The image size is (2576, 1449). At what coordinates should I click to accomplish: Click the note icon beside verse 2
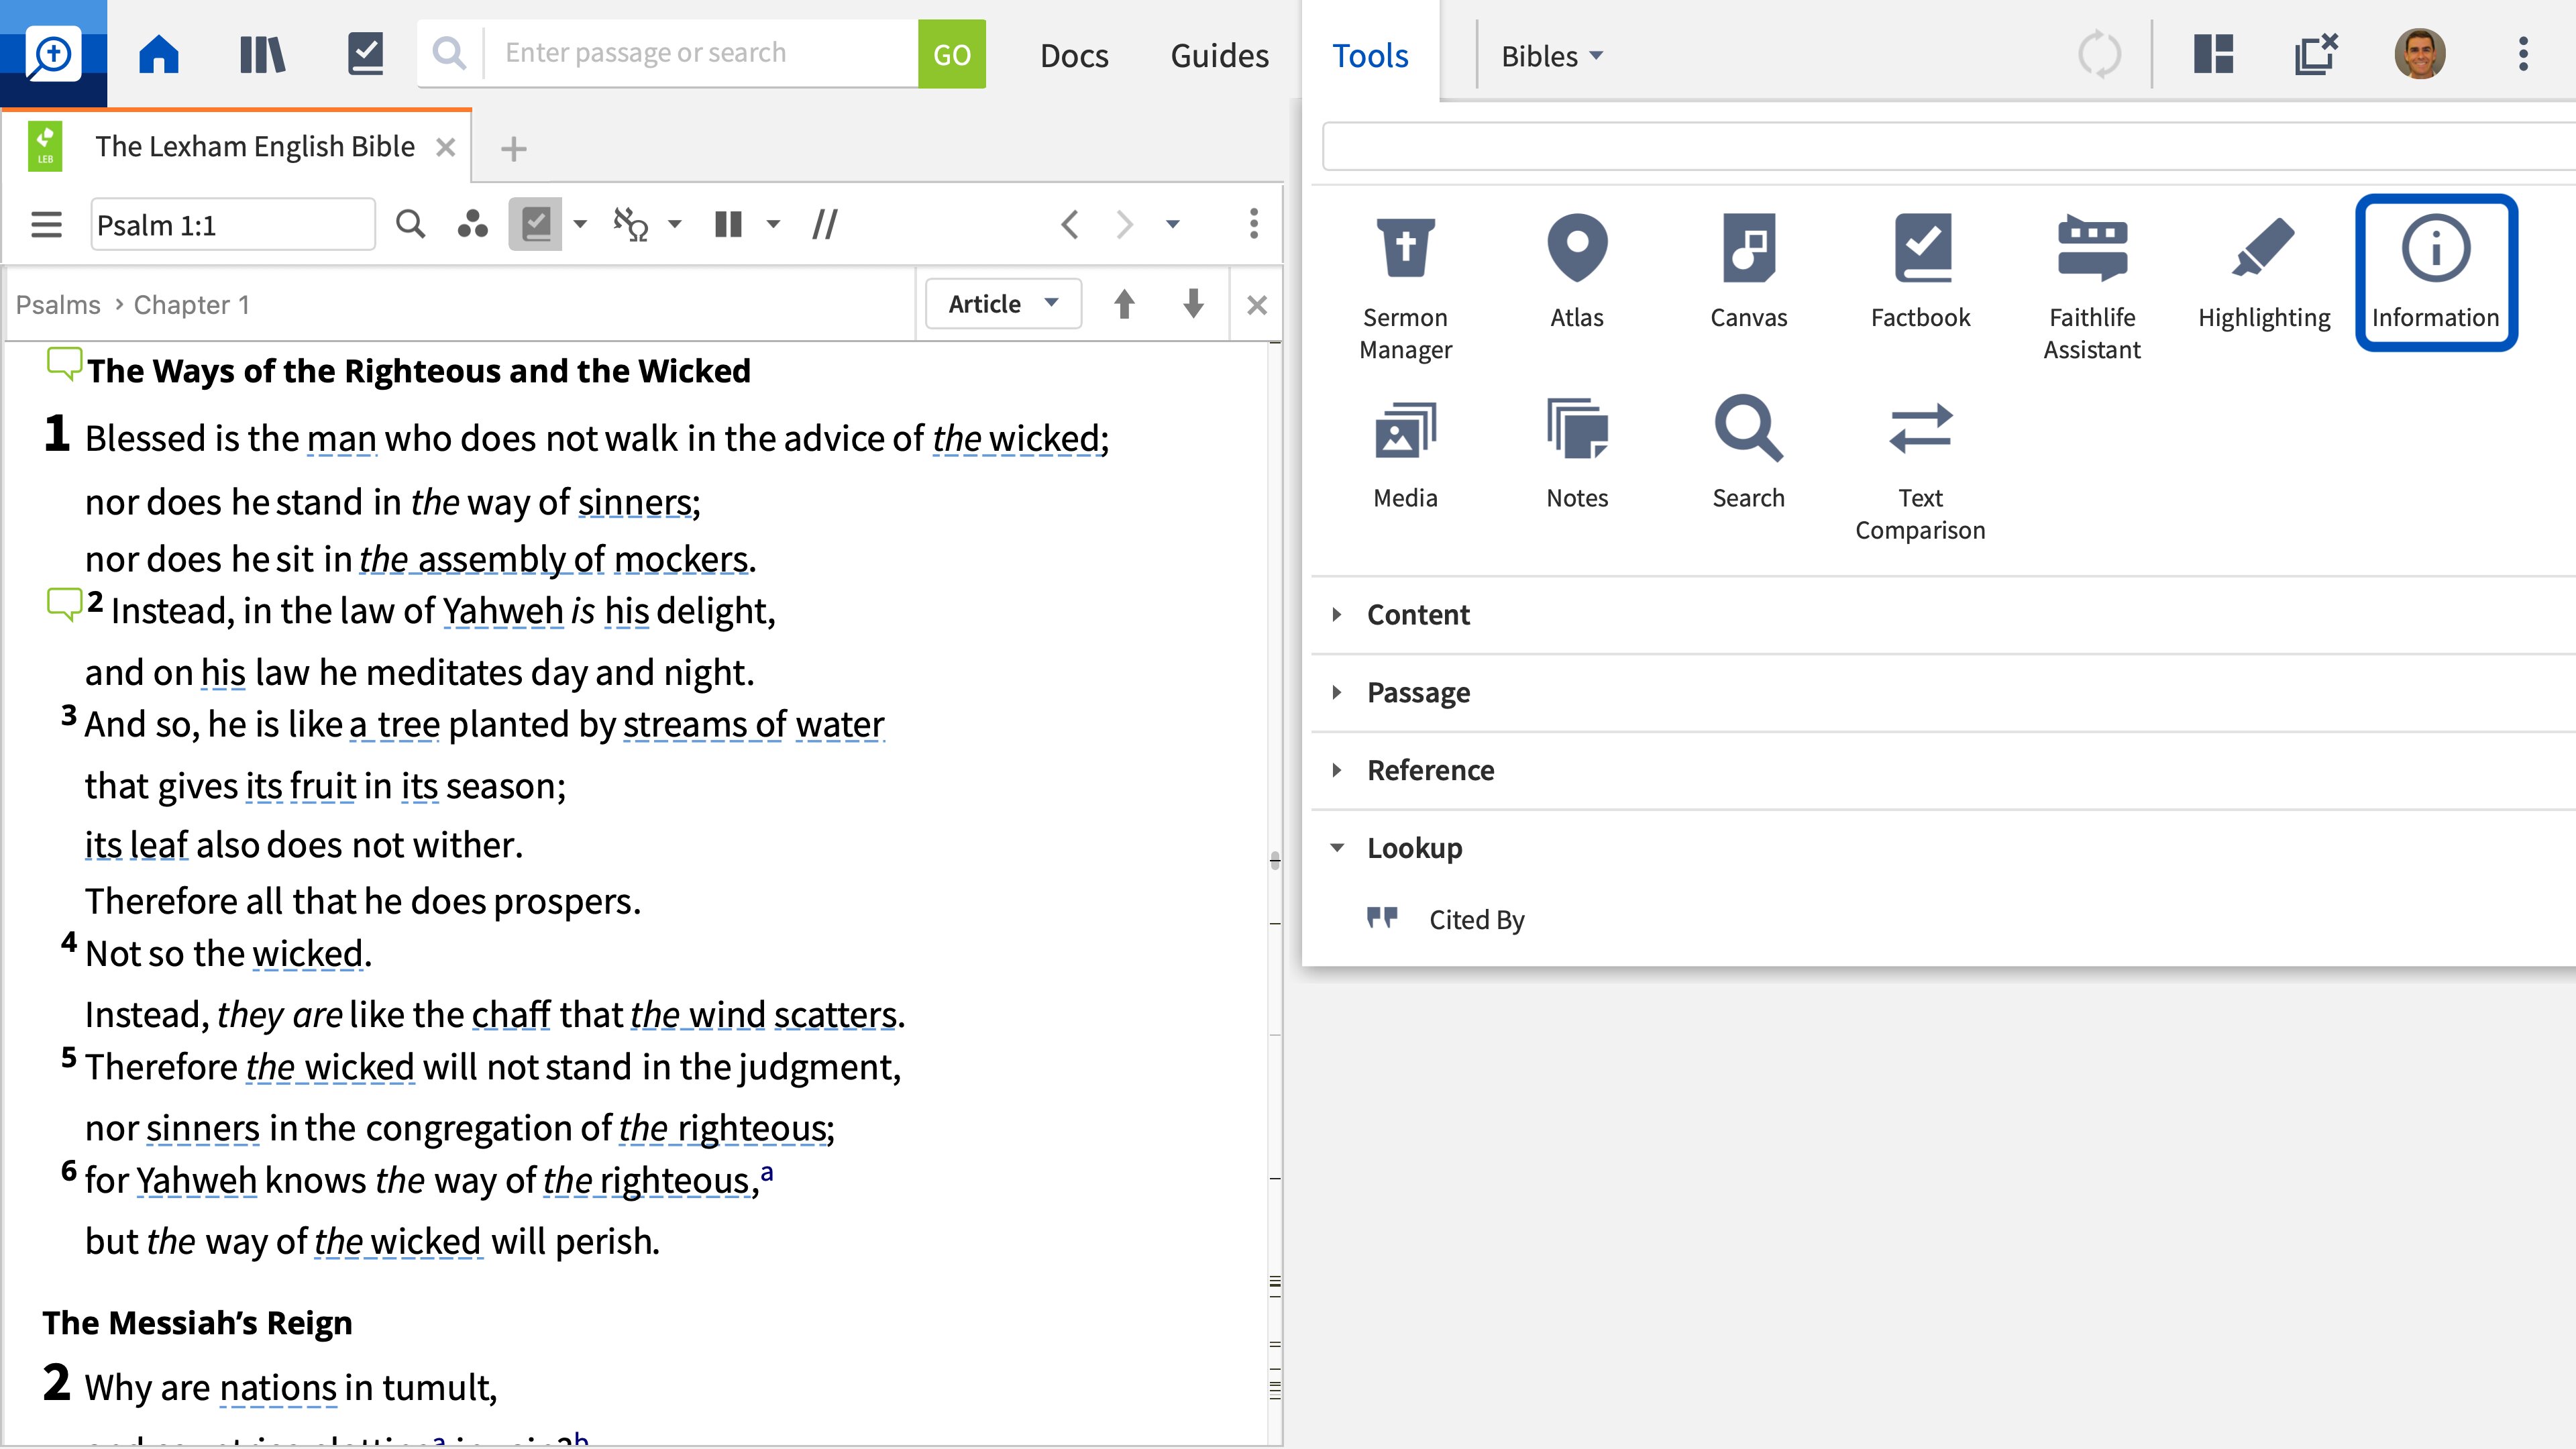click(64, 604)
